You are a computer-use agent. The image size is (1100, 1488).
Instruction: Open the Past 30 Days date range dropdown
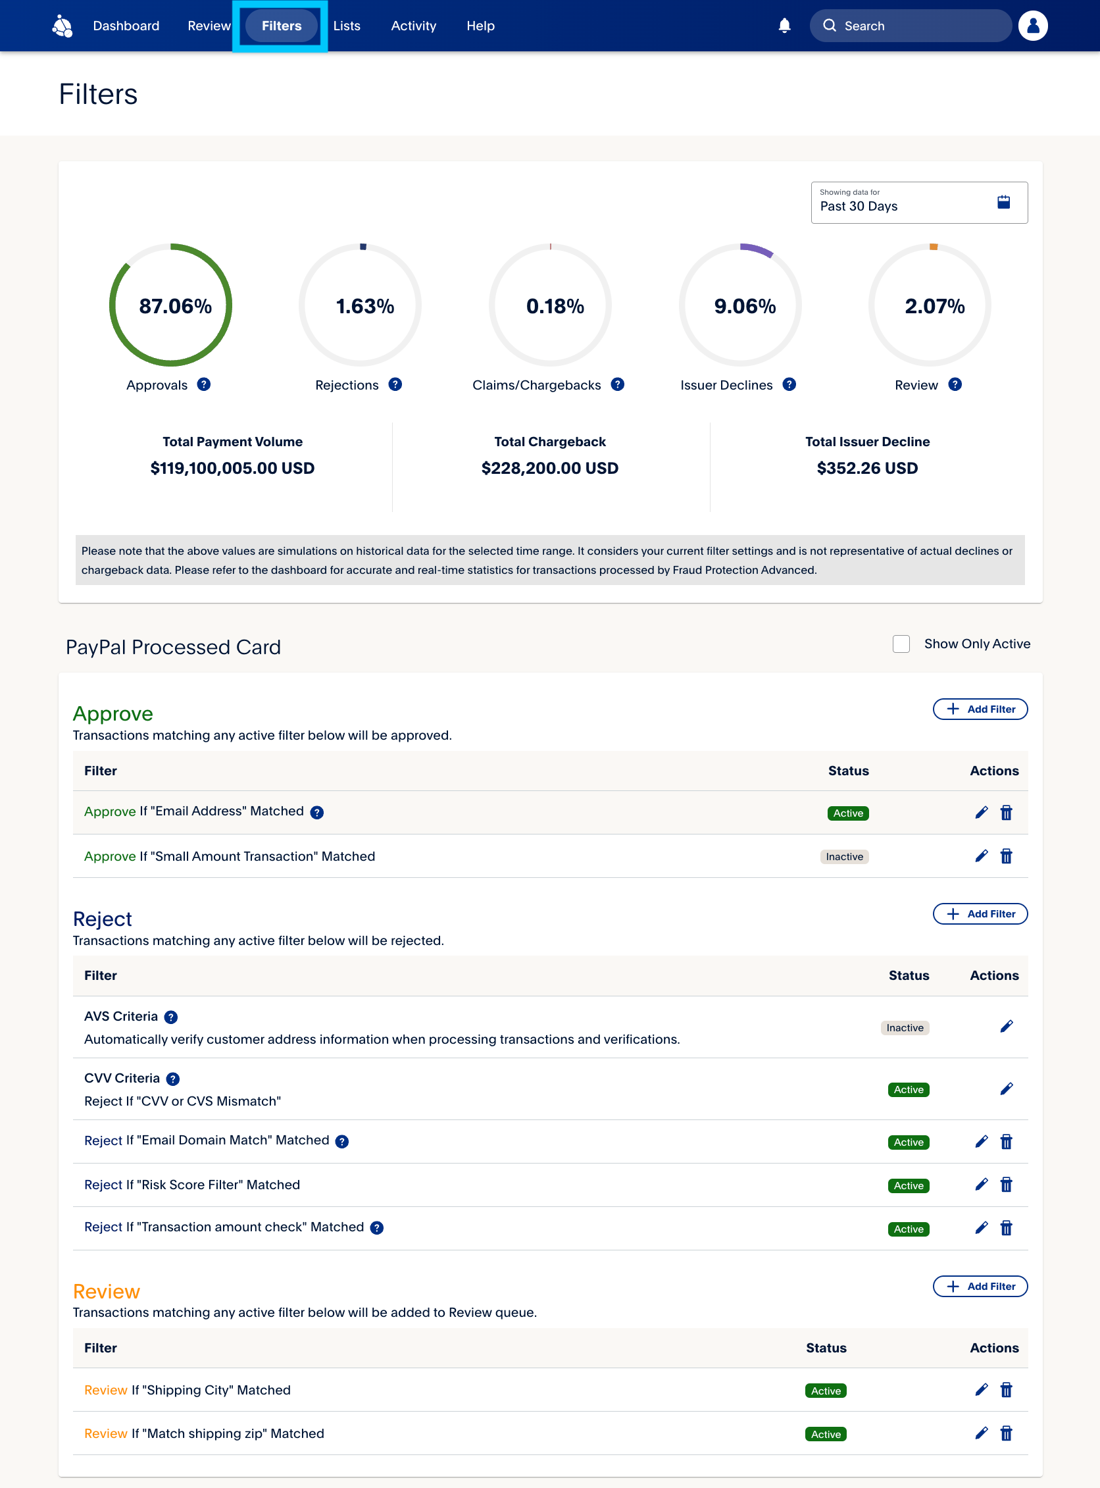(x=918, y=203)
